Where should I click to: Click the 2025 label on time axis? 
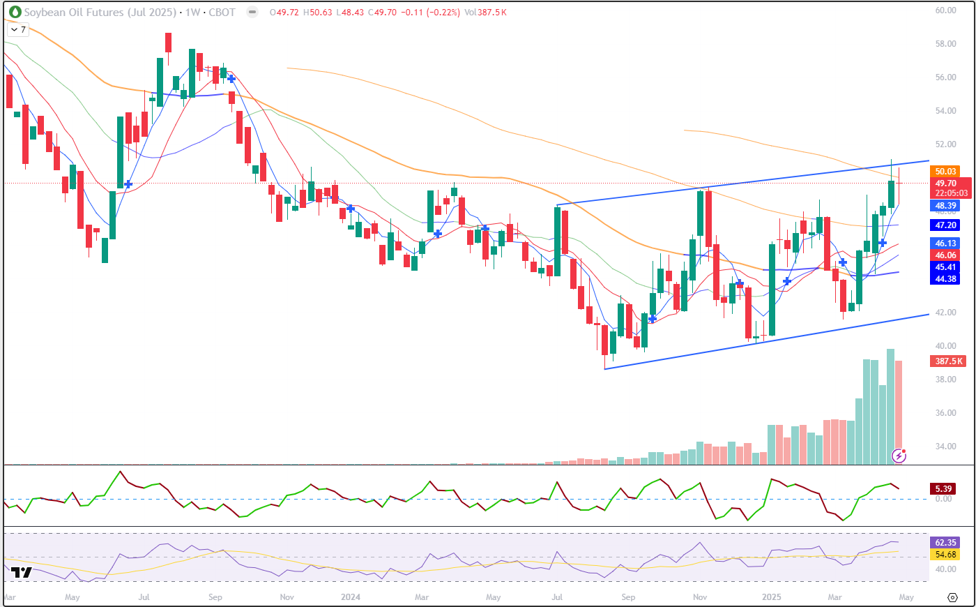(x=771, y=597)
